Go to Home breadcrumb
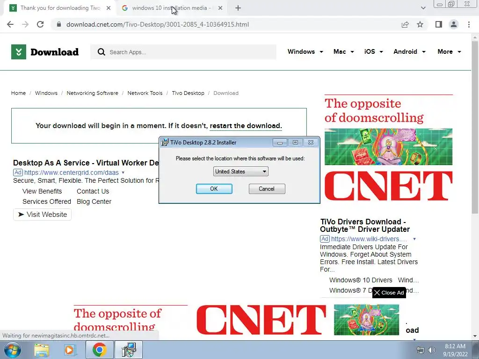 (18, 93)
